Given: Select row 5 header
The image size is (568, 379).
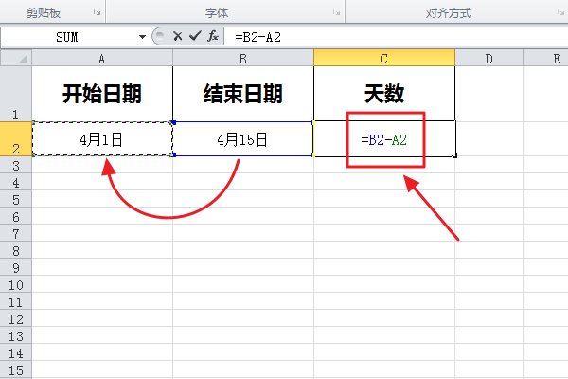Looking at the screenshot, I should 15,199.
